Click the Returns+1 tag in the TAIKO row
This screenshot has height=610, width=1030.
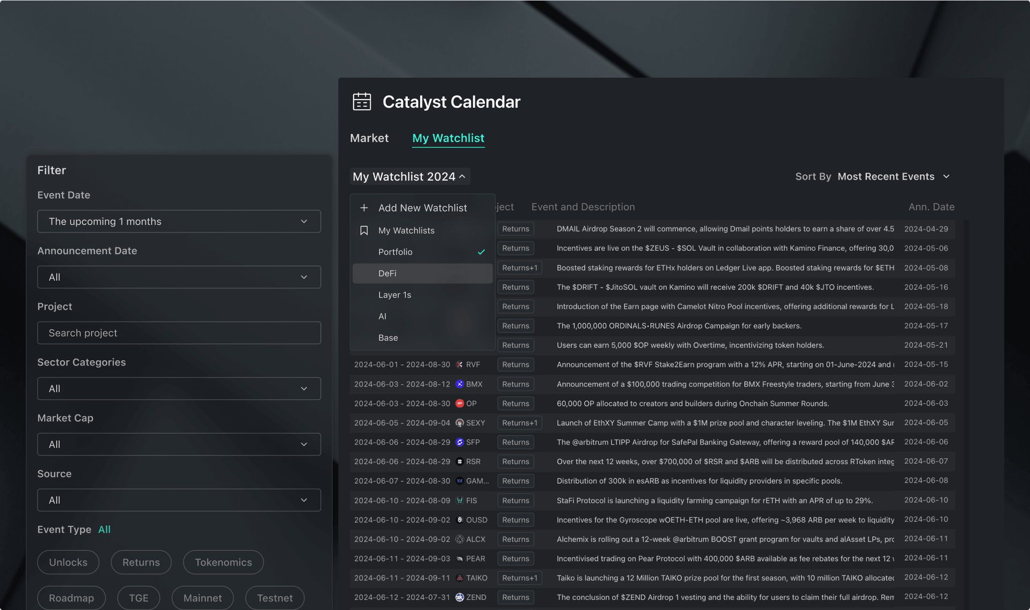pyautogui.click(x=520, y=578)
